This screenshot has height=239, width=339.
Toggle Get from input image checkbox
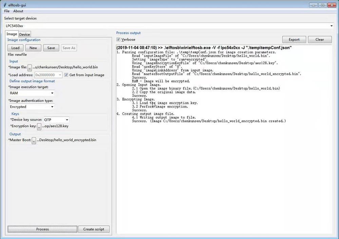[x=66, y=75]
